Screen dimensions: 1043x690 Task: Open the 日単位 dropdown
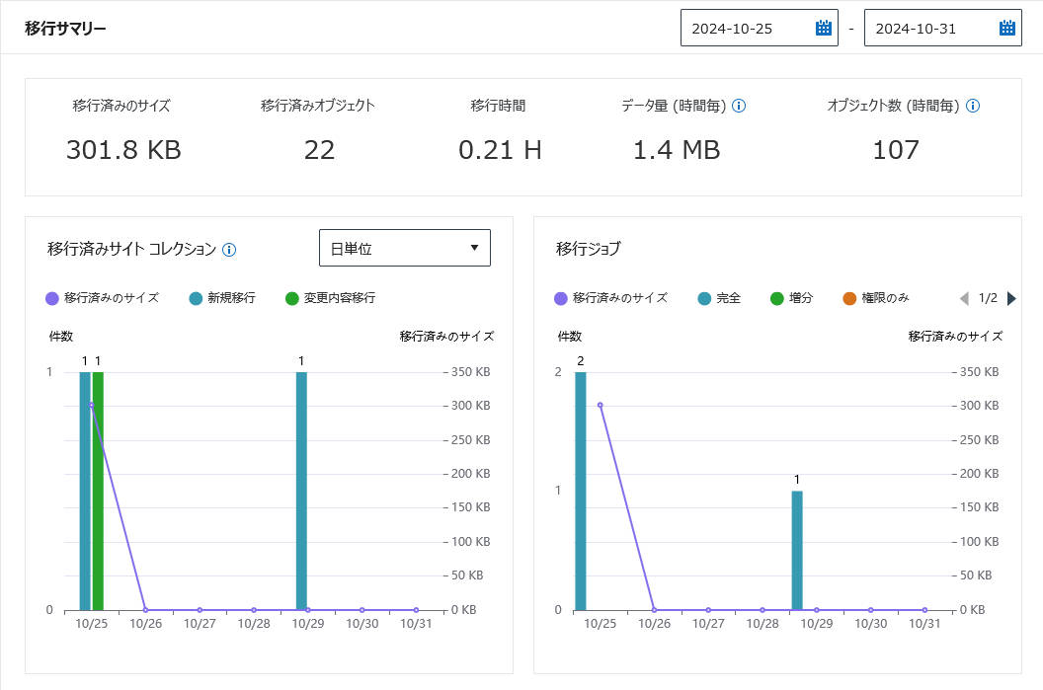404,248
